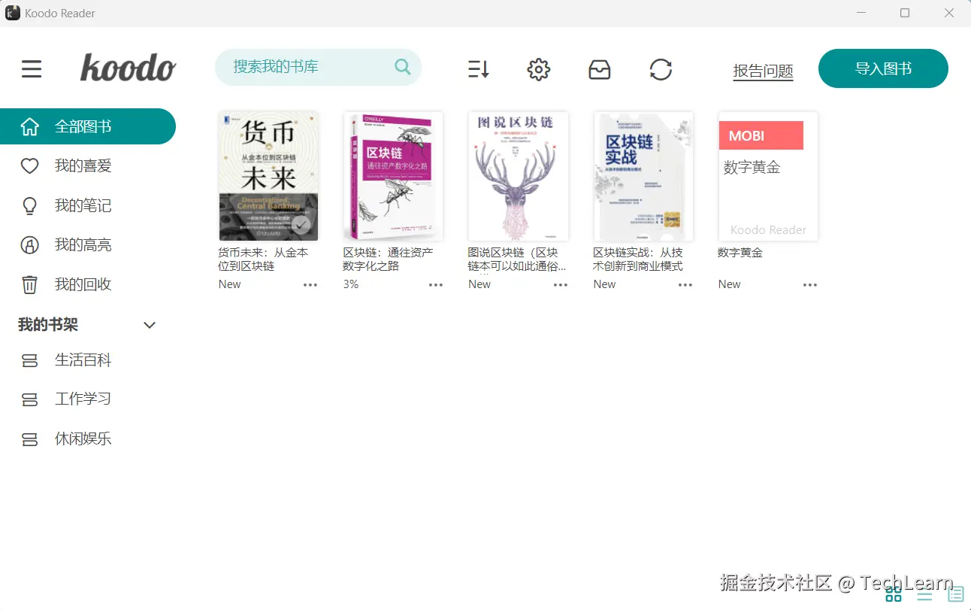The height and width of the screenshot is (610, 971).
Task: Open the 图说区块链 deer cover
Action: pyautogui.click(x=519, y=176)
